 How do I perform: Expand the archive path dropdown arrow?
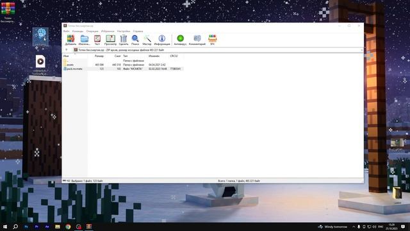pyautogui.click(x=361, y=50)
